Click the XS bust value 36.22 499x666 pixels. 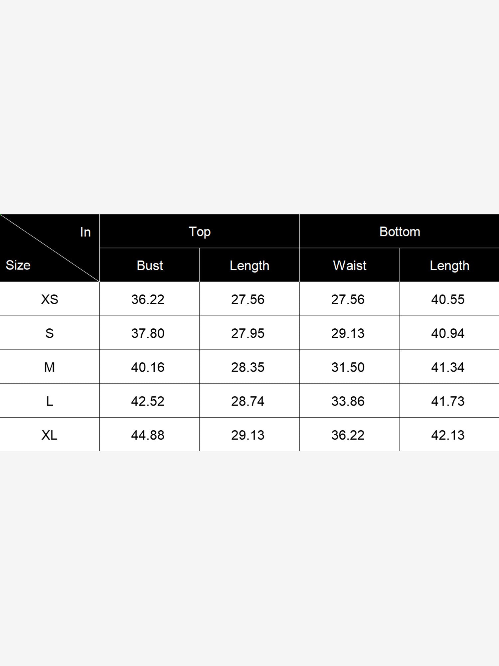click(x=148, y=299)
